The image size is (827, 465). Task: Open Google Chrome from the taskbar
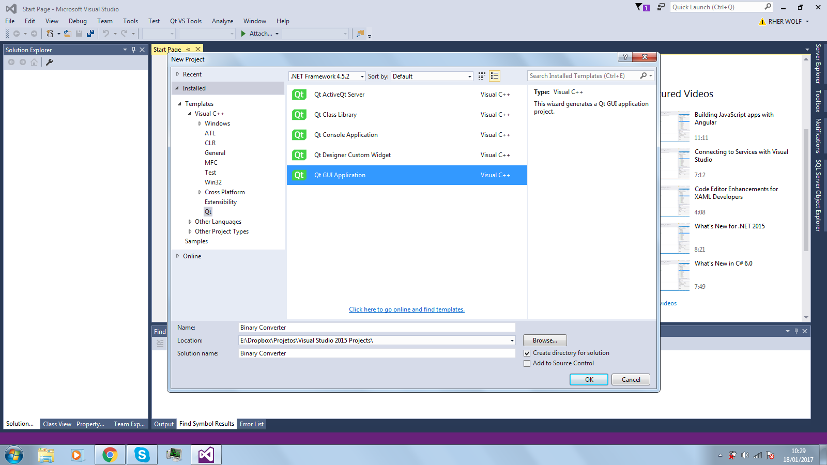coord(110,455)
